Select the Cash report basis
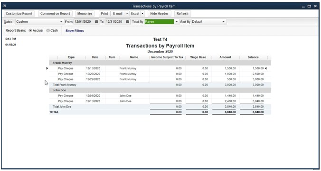 click(x=48, y=30)
